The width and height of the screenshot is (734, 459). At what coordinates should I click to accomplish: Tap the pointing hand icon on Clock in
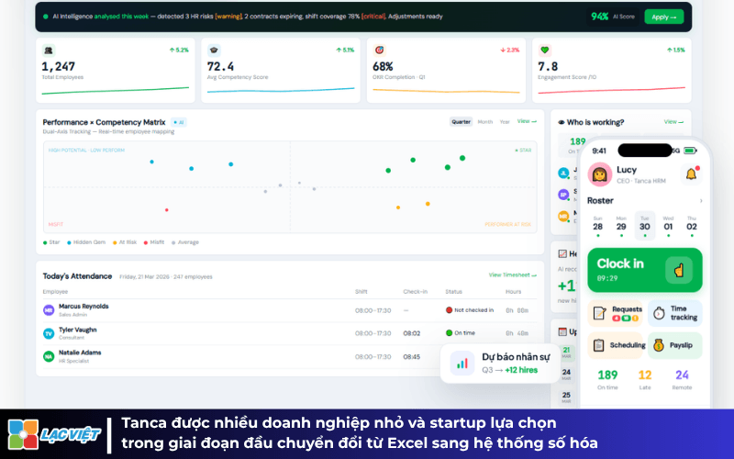679,270
